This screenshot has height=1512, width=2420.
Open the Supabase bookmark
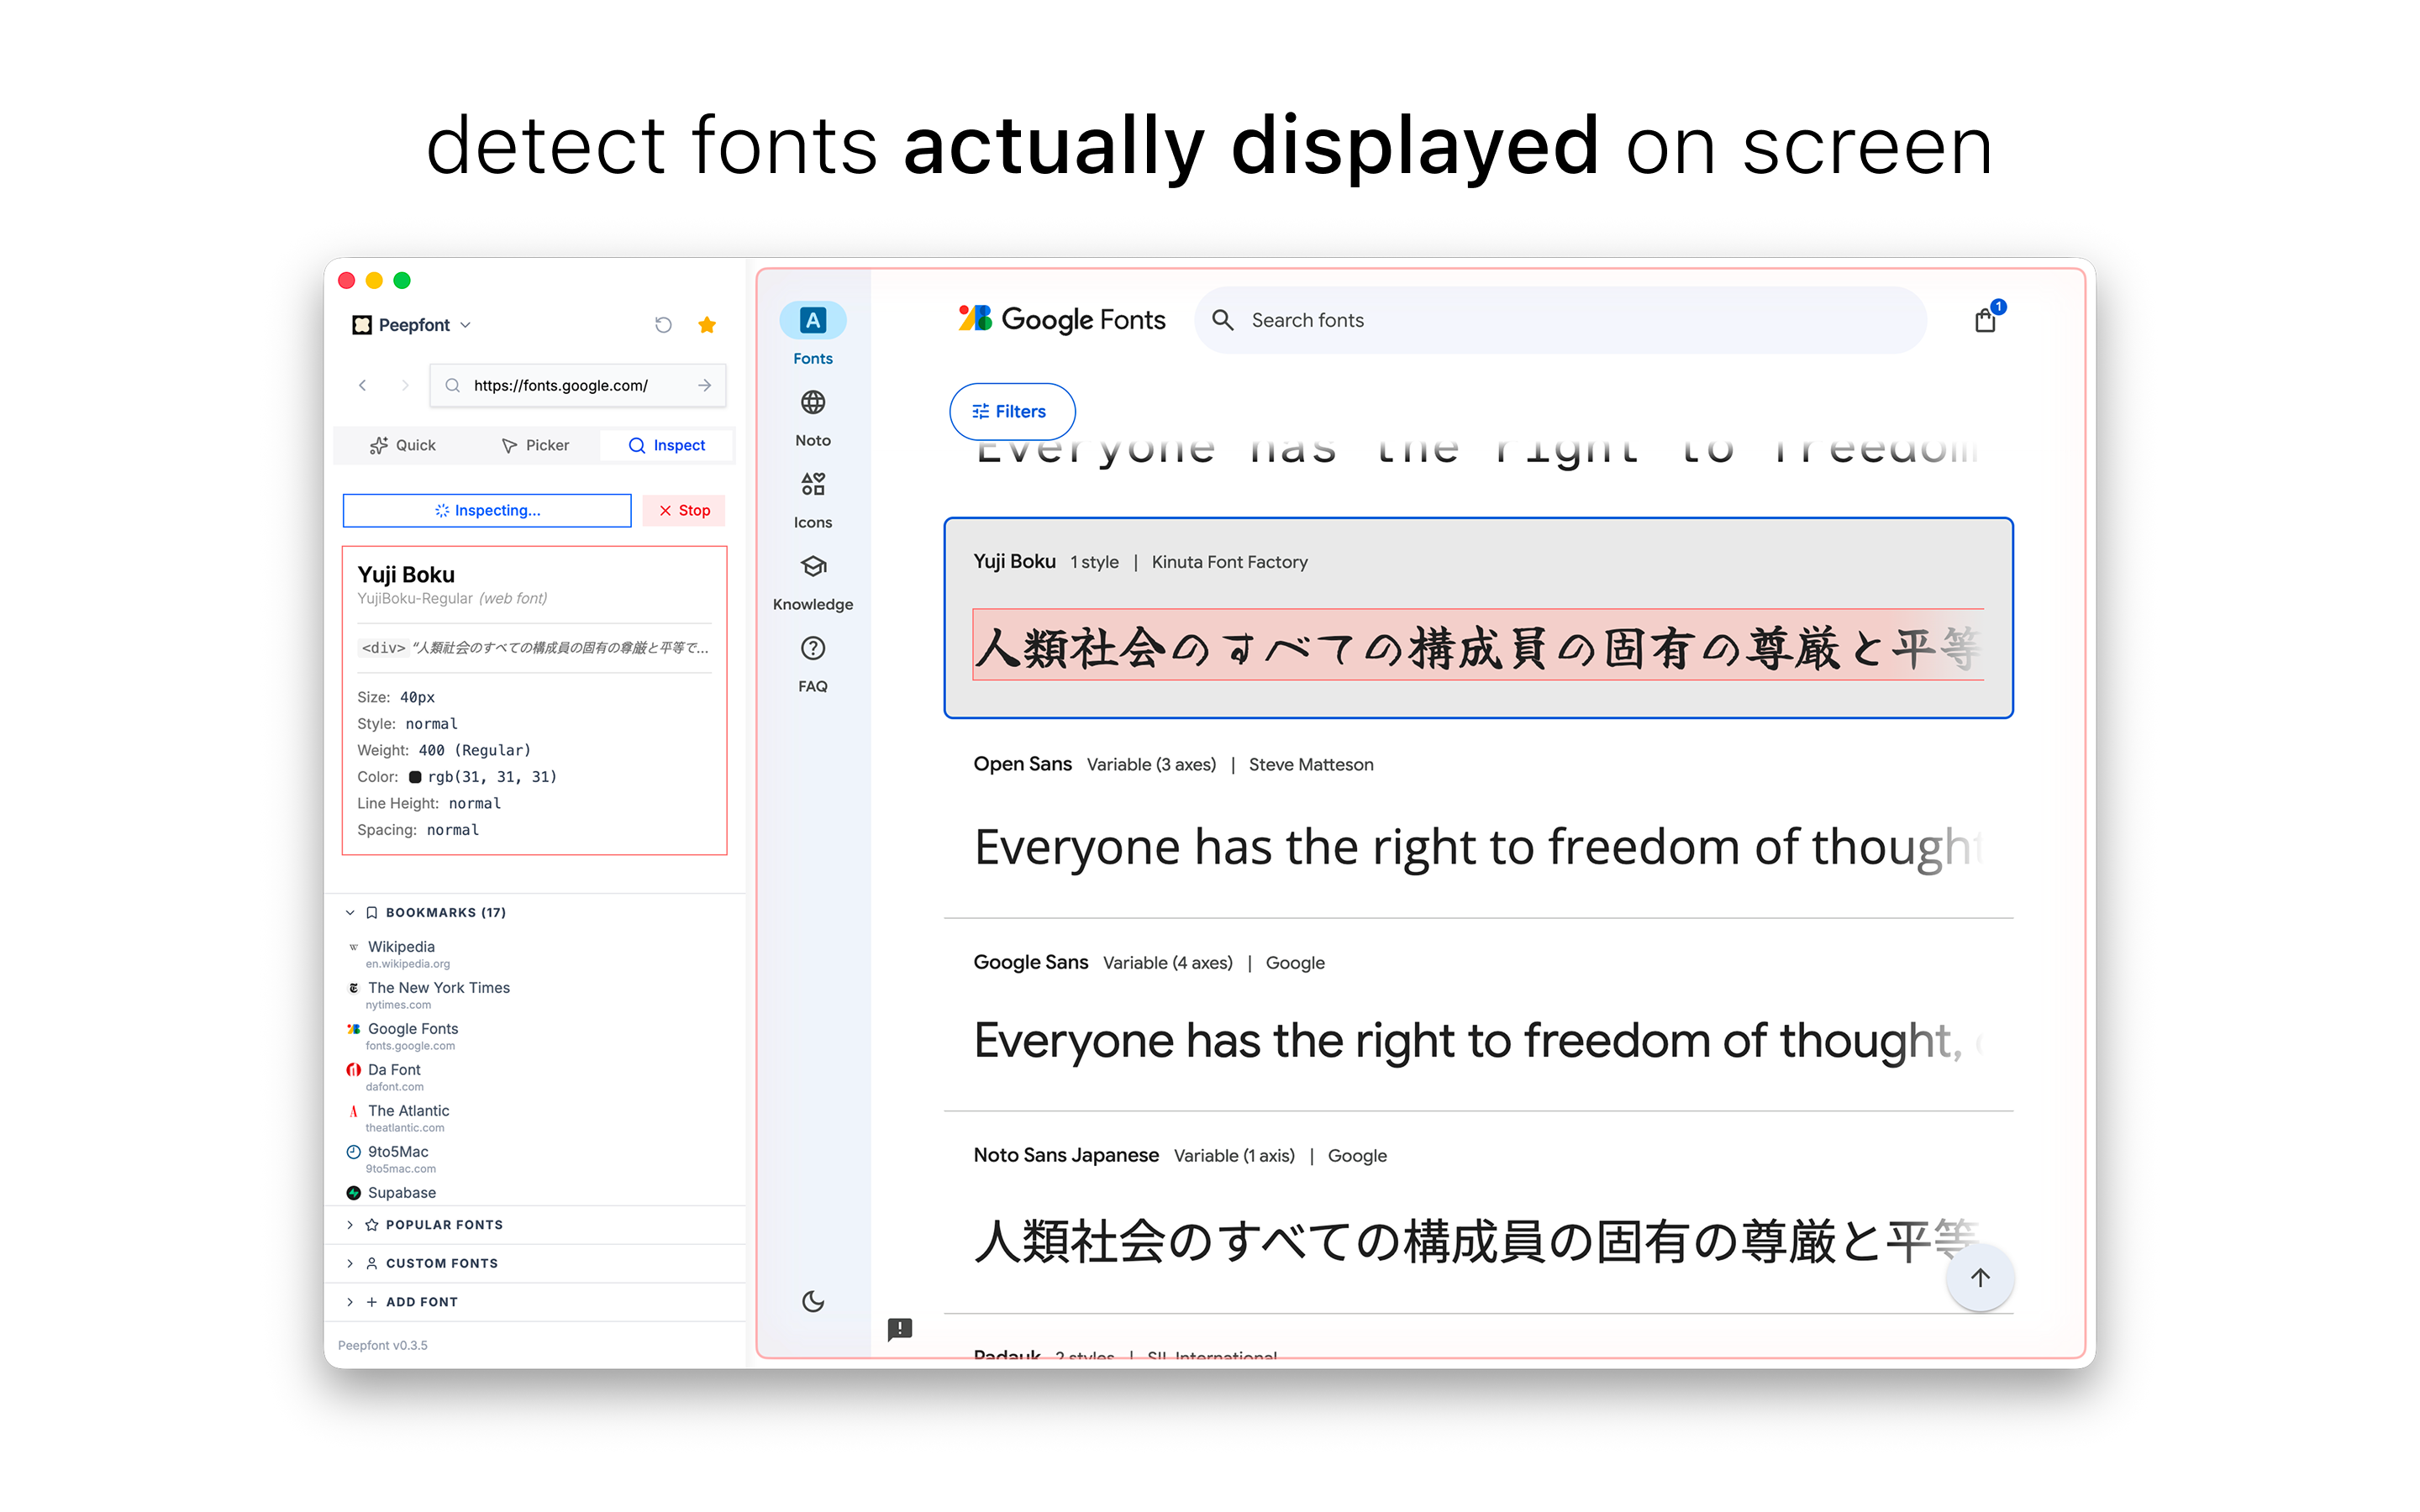[x=401, y=1192]
